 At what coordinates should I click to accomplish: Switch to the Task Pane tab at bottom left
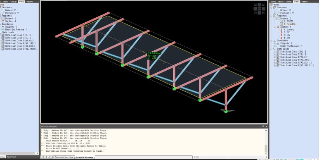pyautogui.click(x=11, y=157)
